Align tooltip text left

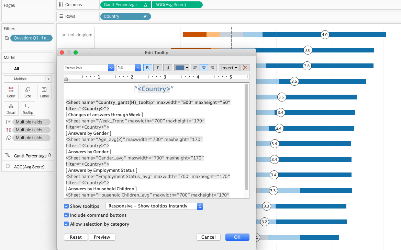(x=195, y=68)
